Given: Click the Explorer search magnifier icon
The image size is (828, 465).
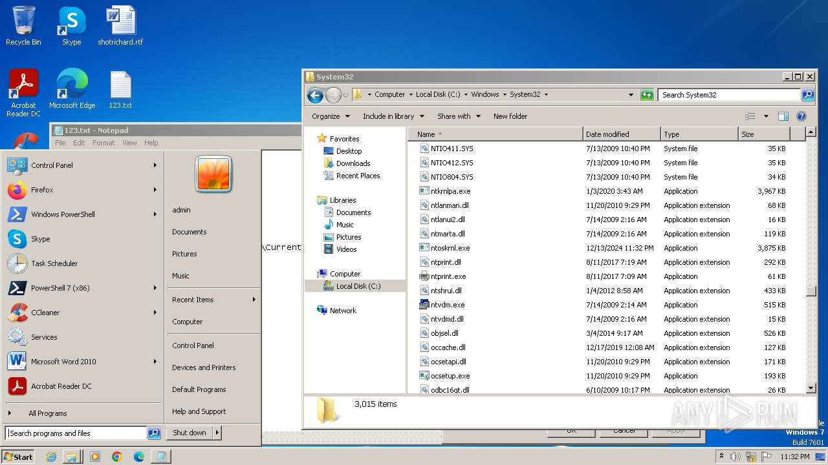Looking at the screenshot, I should 808,95.
